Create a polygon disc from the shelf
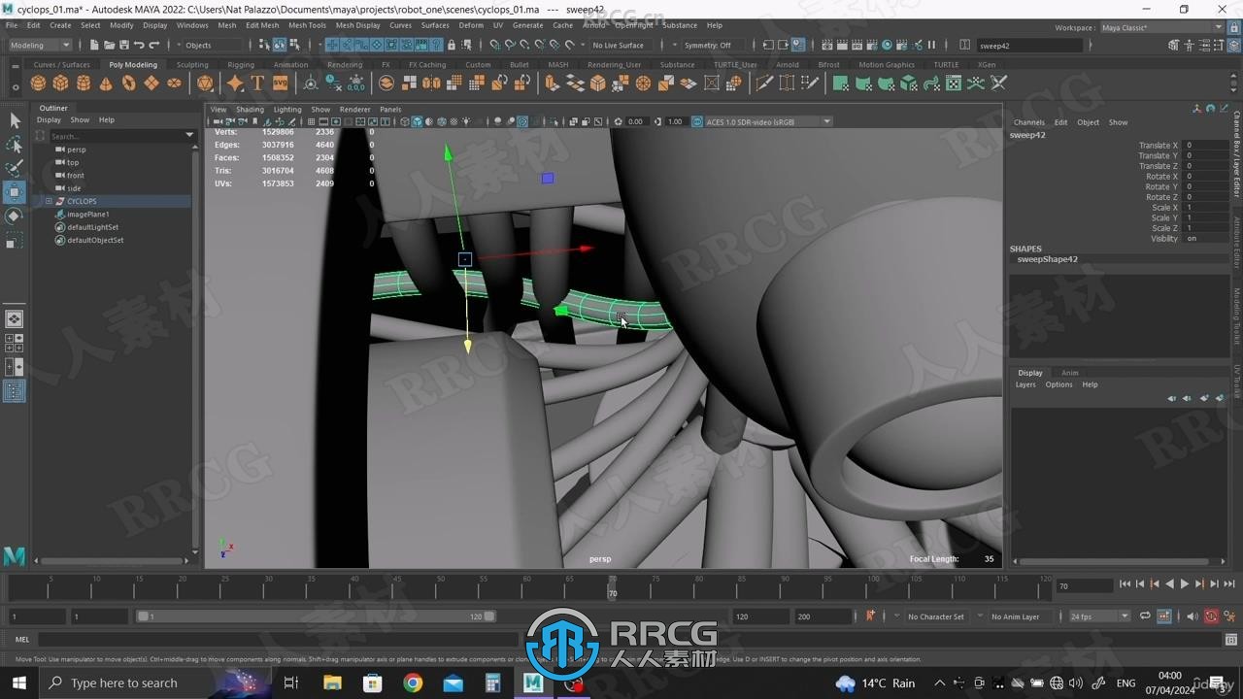Viewport: 1243px width, 699px height. [x=174, y=83]
